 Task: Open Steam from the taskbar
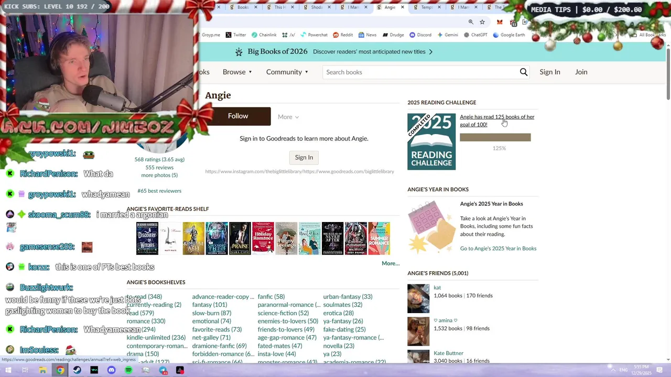tap(77, 370)
